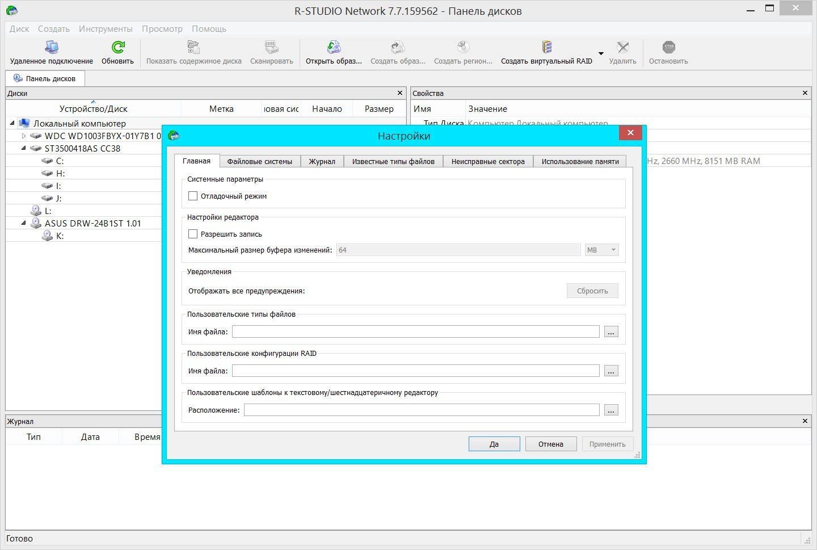Open the Создать menu

[53, 28]
